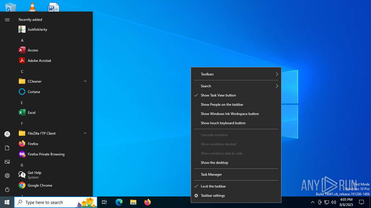Viewport: 371px width, 208px height.
Task: Click the taskbar search box
Action: coord(56,202)
